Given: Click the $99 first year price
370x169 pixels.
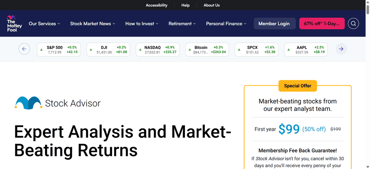Looking at the screenshot, I should [289, 129].
